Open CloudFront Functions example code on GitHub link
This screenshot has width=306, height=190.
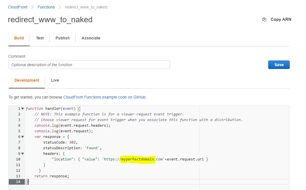pyautogui.click(x=104, y=97)
